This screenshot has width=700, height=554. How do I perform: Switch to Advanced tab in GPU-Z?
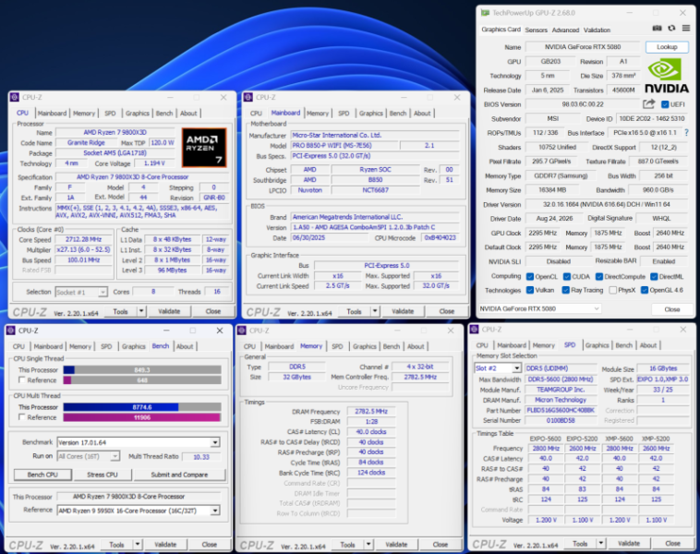pyautogui.click(x=565, y=30)
